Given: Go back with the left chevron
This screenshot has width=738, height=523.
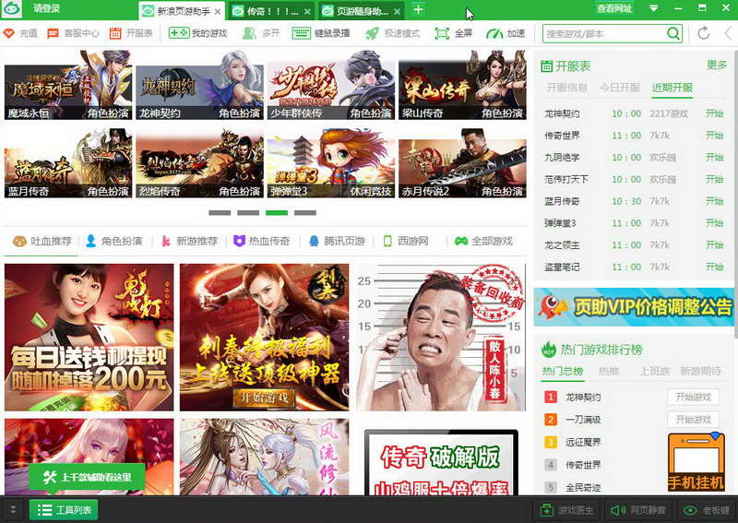Looking at the screenshot, I should (729, 33).
